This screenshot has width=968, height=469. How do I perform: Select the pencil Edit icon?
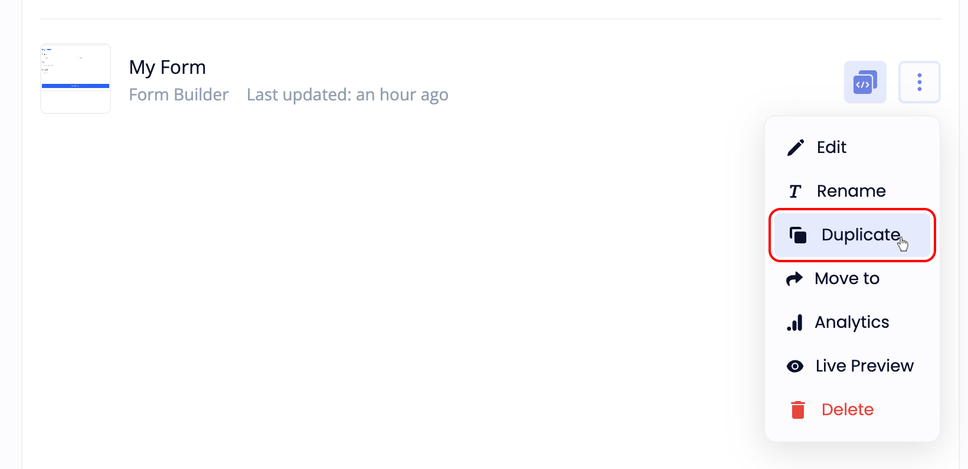tap(795, 147)
